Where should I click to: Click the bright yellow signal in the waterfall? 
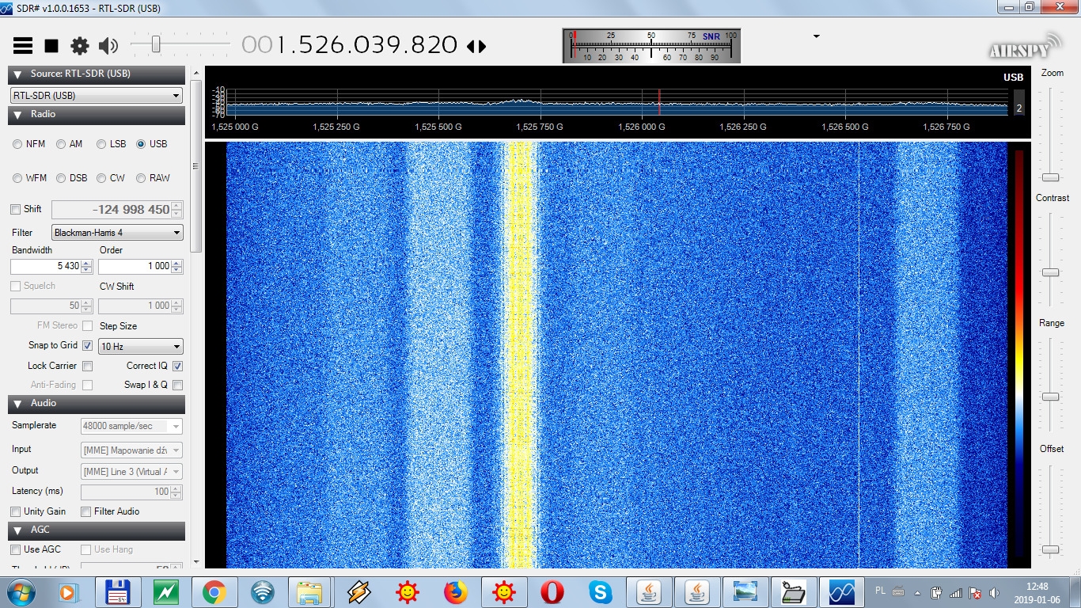(520, 355)
